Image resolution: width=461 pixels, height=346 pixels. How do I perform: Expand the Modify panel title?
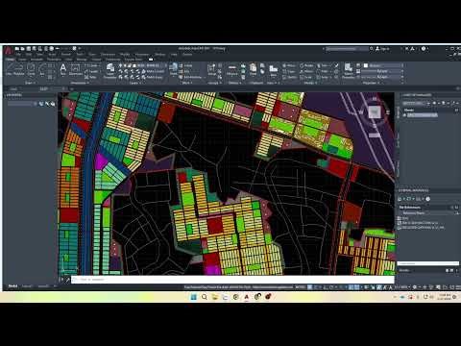tap(310, 83)
